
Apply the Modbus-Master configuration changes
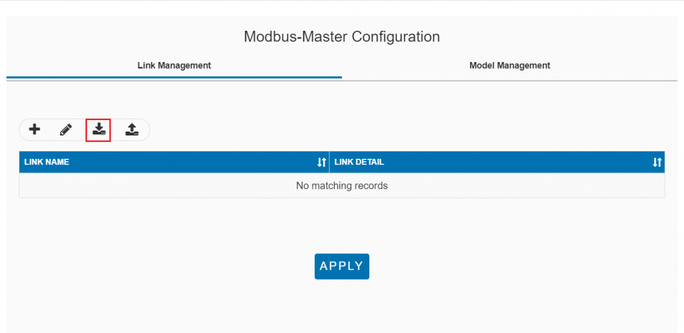(341, 266)
